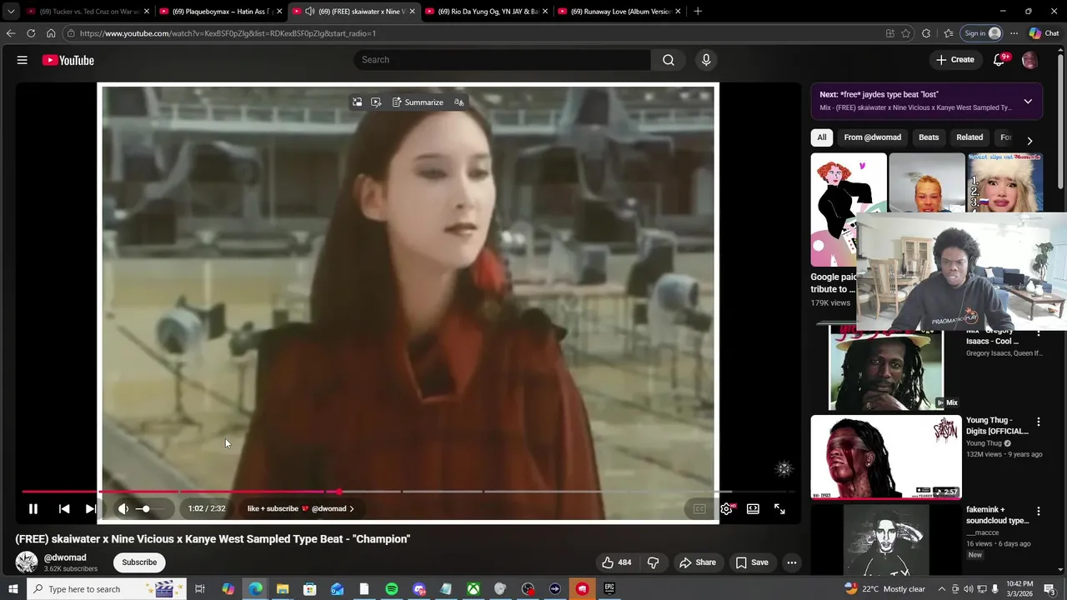Subscribe to @dwomad
The height and width of the screenshot is (600, 1067).
pyautogui.click(x=139, y=562)
